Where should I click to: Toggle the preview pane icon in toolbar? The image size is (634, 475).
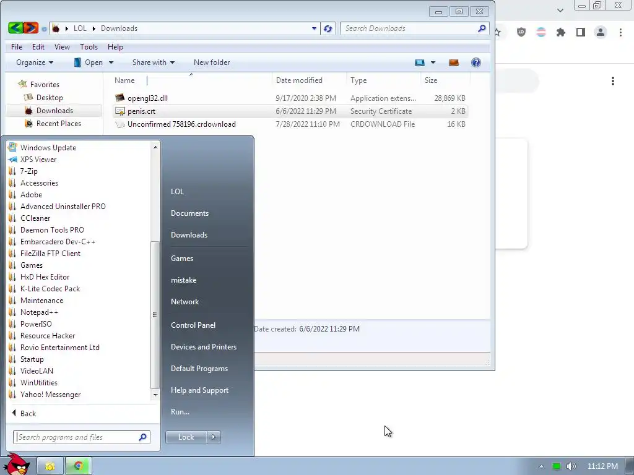click(454, 62)
